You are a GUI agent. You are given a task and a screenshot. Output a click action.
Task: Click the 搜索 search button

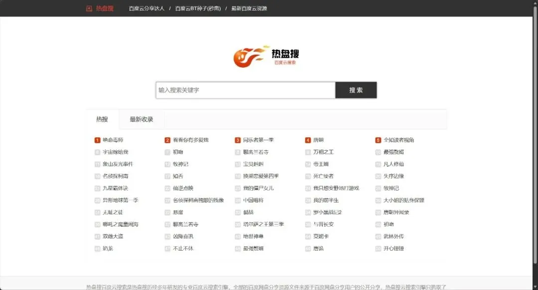point(356,90)
